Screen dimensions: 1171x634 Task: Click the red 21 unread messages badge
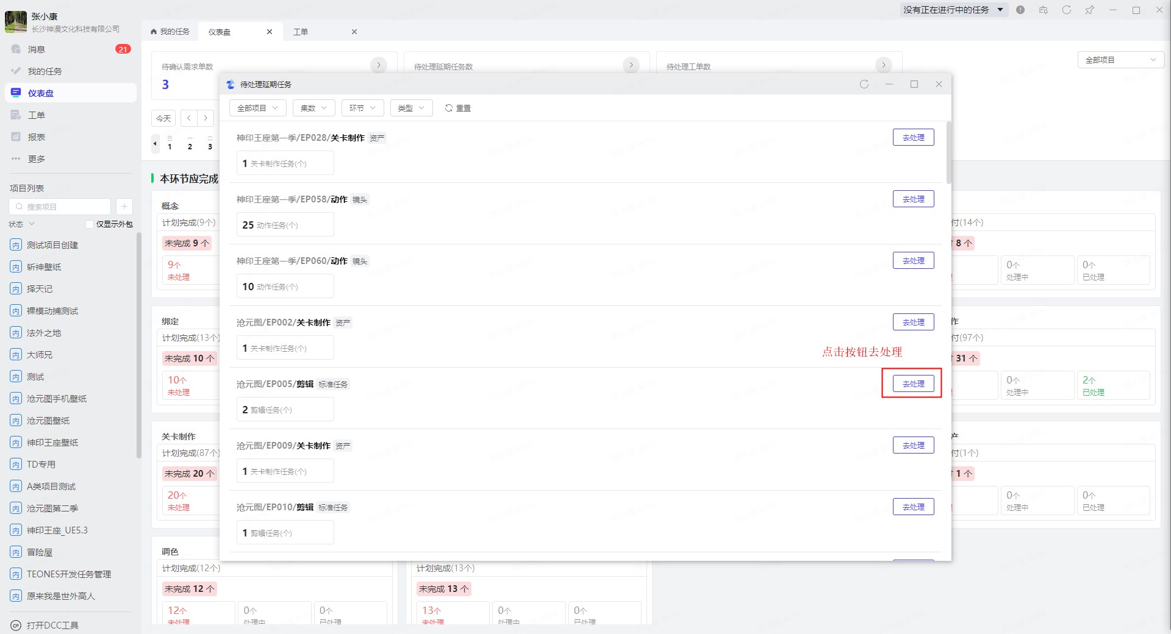tap(123, 49)
